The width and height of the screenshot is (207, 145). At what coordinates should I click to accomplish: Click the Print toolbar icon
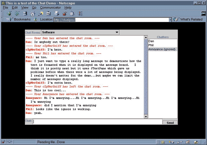[56, 14]
